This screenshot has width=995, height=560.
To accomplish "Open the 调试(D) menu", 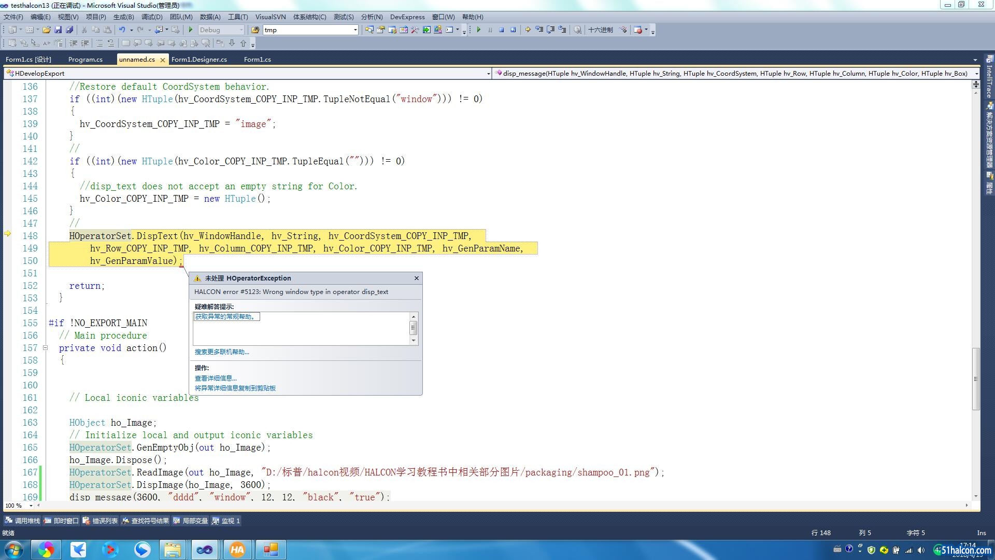I will (152, 17).
